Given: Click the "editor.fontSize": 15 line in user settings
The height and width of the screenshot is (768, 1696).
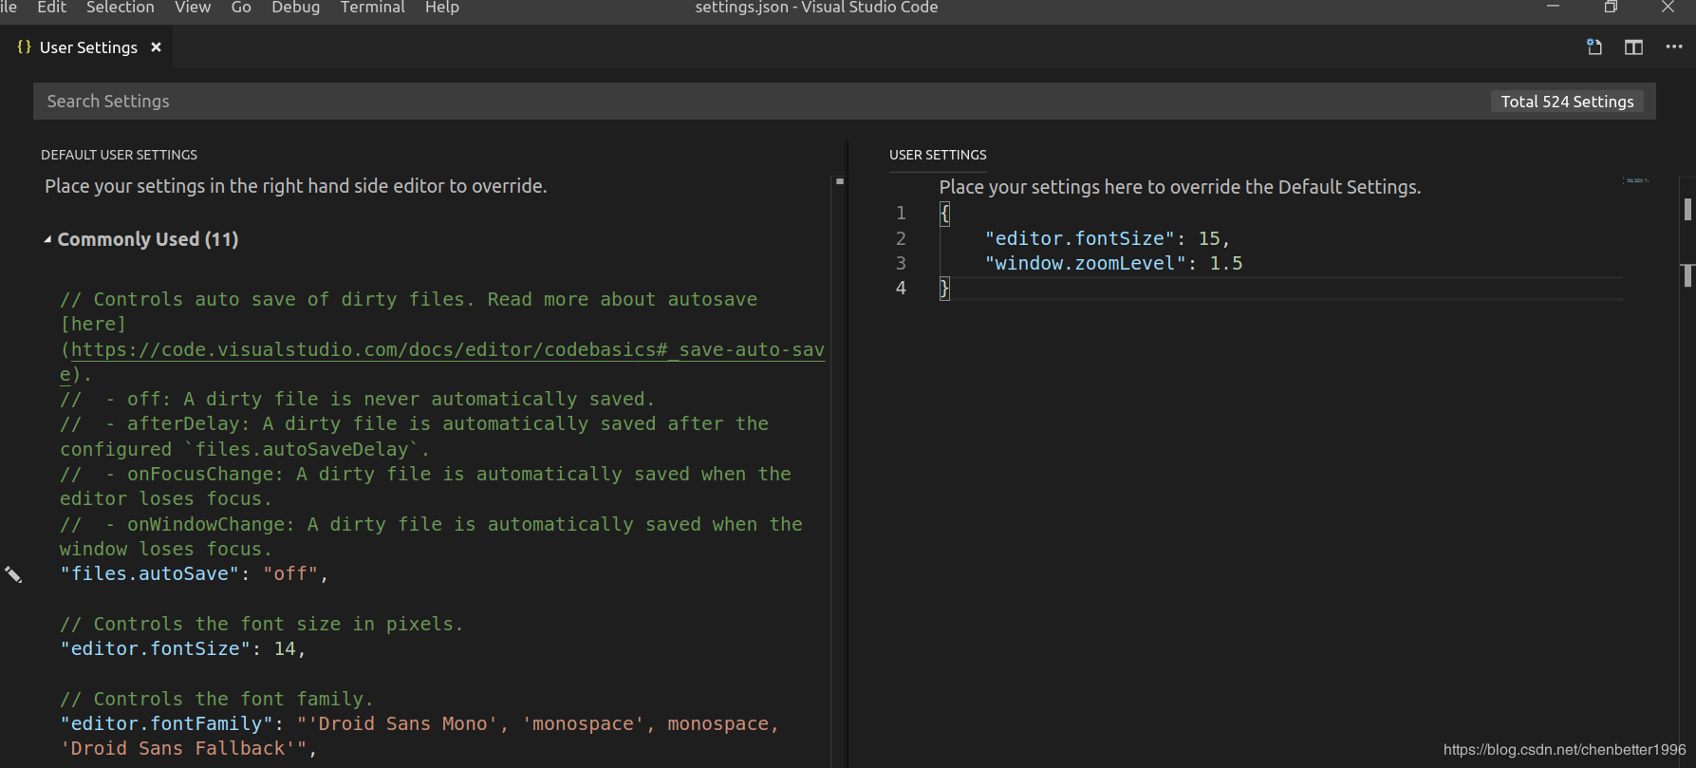Looking at the screenshot, I should (1108, 238).
